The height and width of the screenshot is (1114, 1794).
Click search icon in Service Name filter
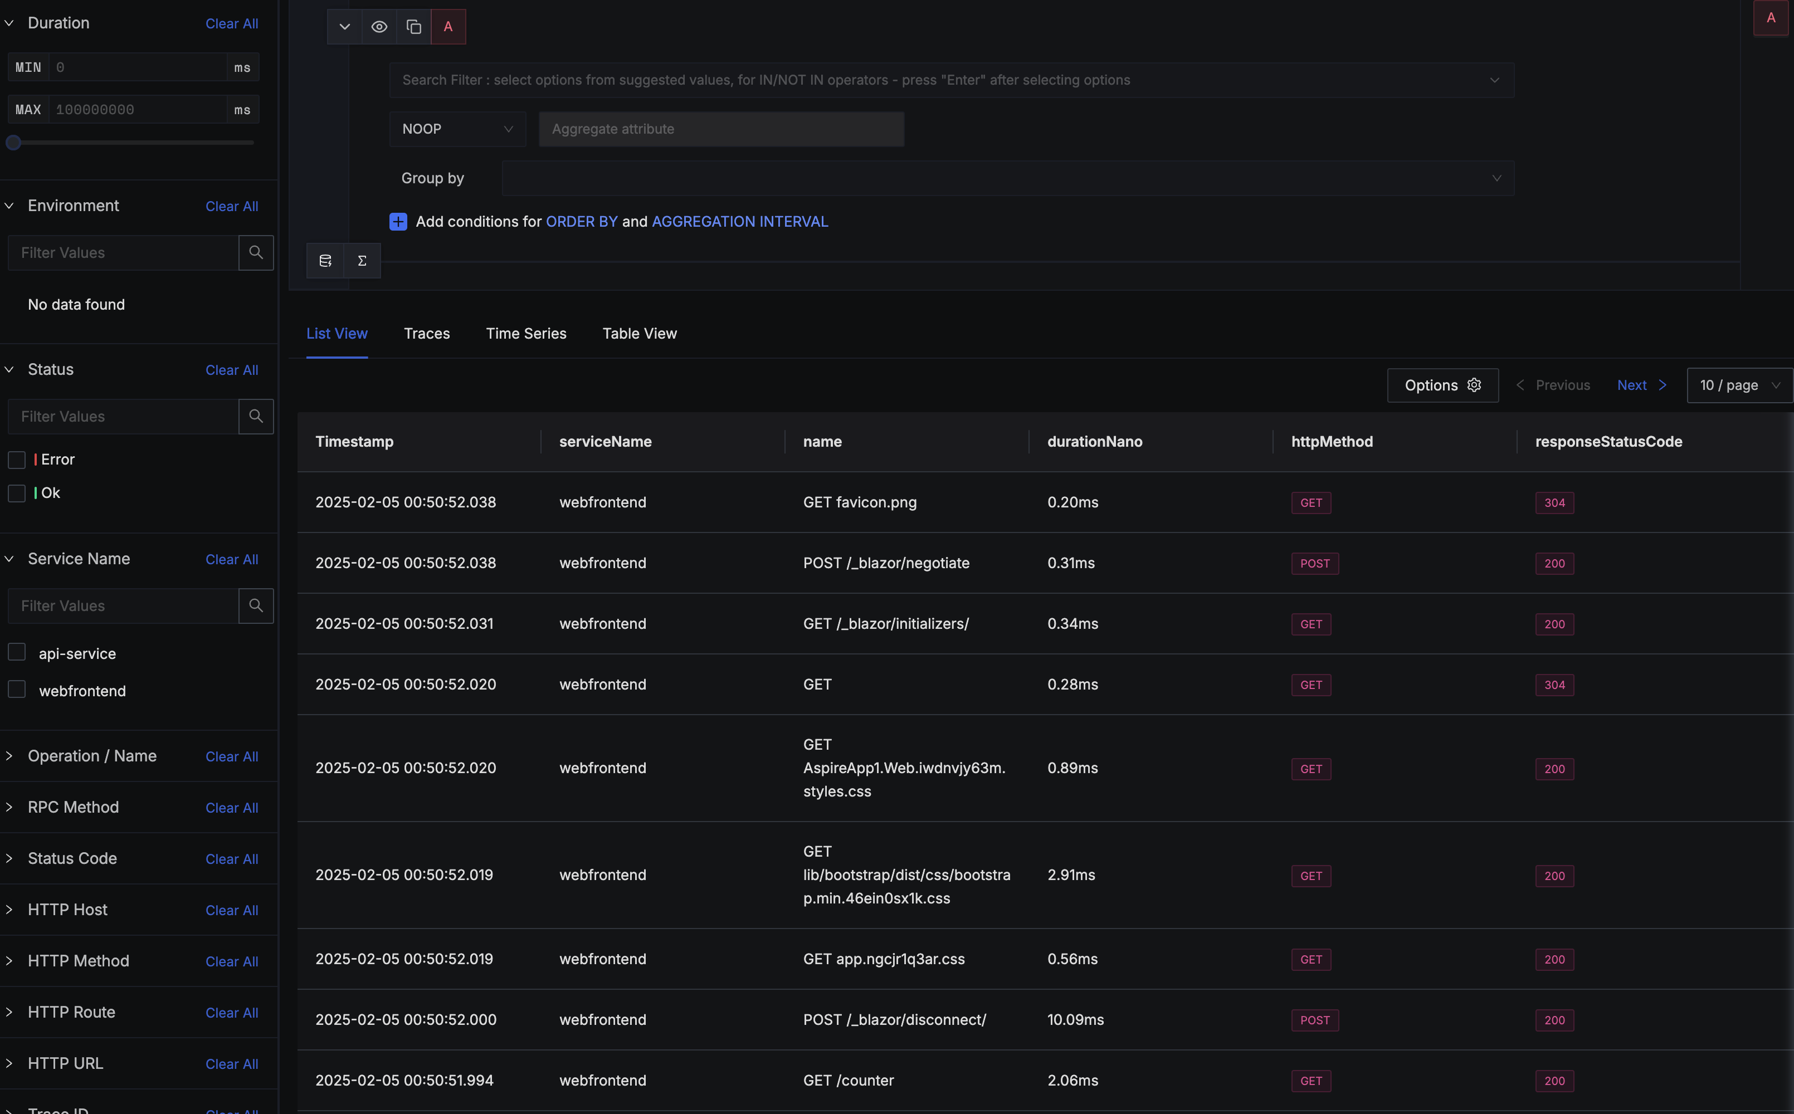pos(256,605)
